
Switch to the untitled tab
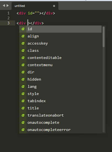[x=35, y=6]
